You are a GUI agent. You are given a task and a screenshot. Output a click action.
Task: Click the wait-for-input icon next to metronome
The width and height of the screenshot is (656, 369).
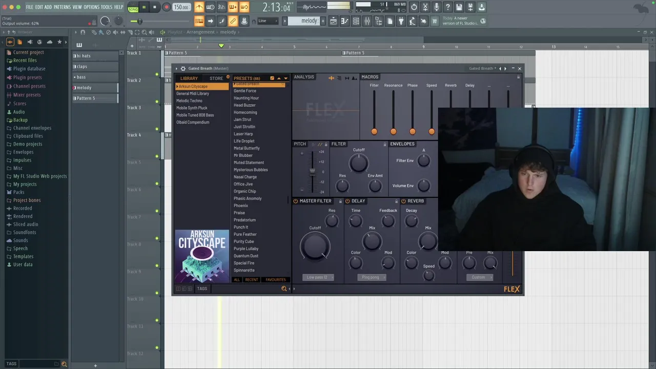click(x=210, y=7)
